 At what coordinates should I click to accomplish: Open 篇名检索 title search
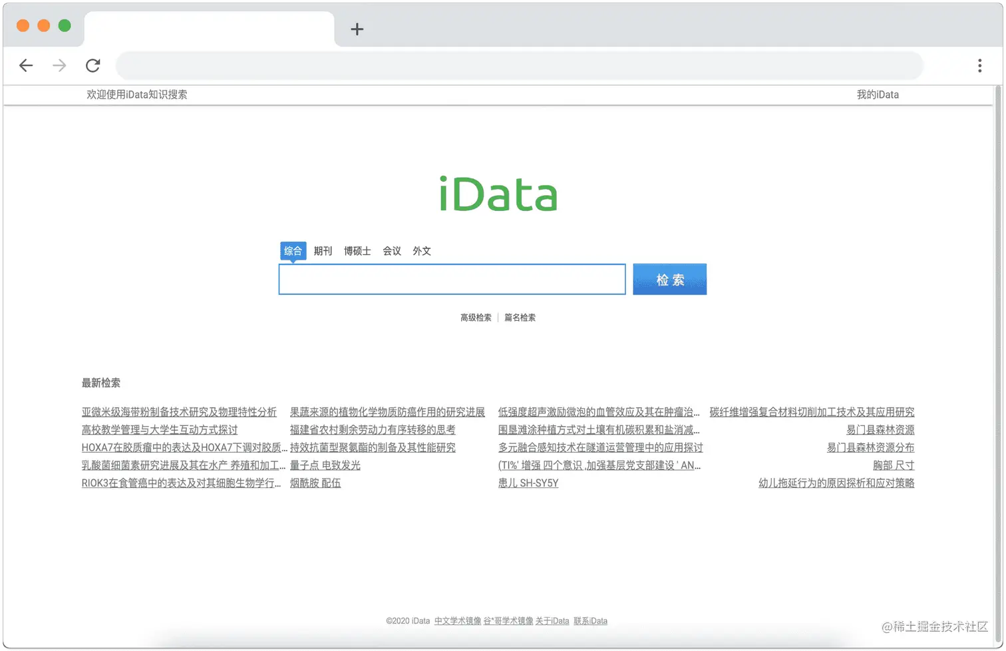[x=520, y=318]
